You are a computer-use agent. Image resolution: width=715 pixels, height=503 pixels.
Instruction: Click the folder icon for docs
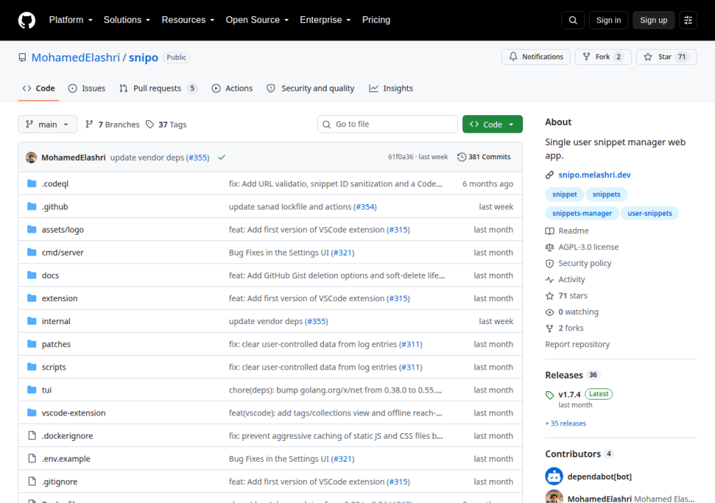[x=32, y=275]
